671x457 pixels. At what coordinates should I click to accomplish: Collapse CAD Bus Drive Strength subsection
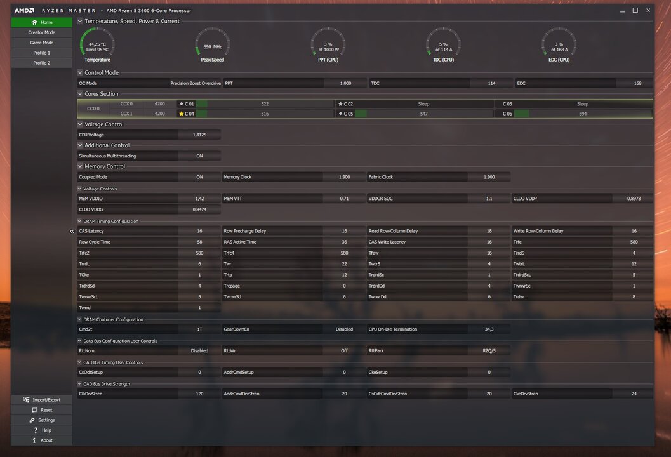tap(79, 384)
